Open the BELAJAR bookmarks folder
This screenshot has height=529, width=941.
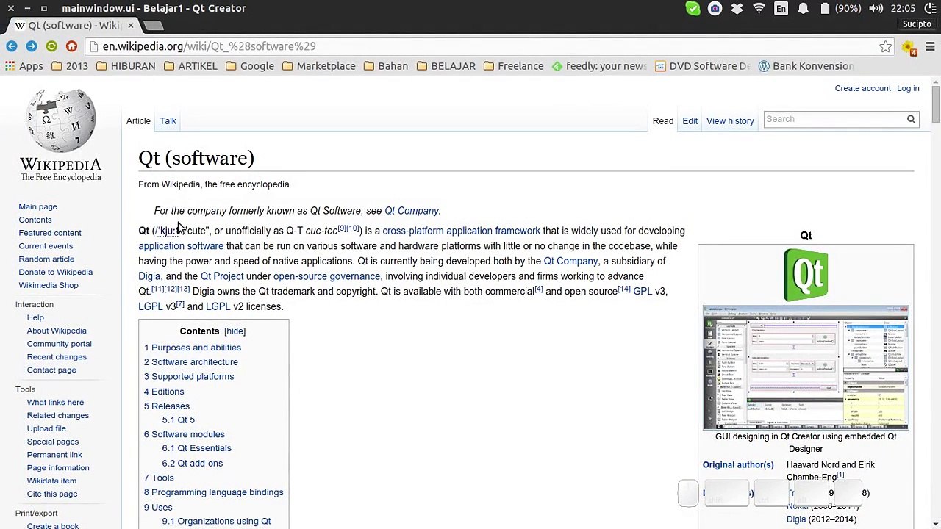(x=446, y=66)
